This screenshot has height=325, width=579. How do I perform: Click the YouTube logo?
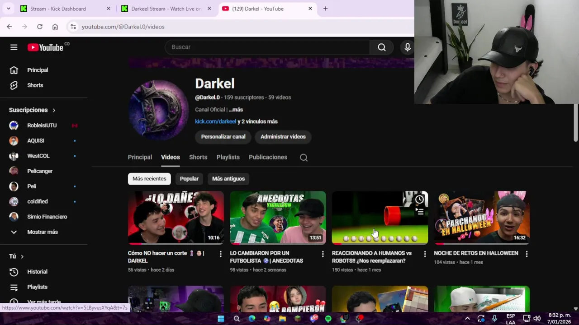(x=45, y=47)
